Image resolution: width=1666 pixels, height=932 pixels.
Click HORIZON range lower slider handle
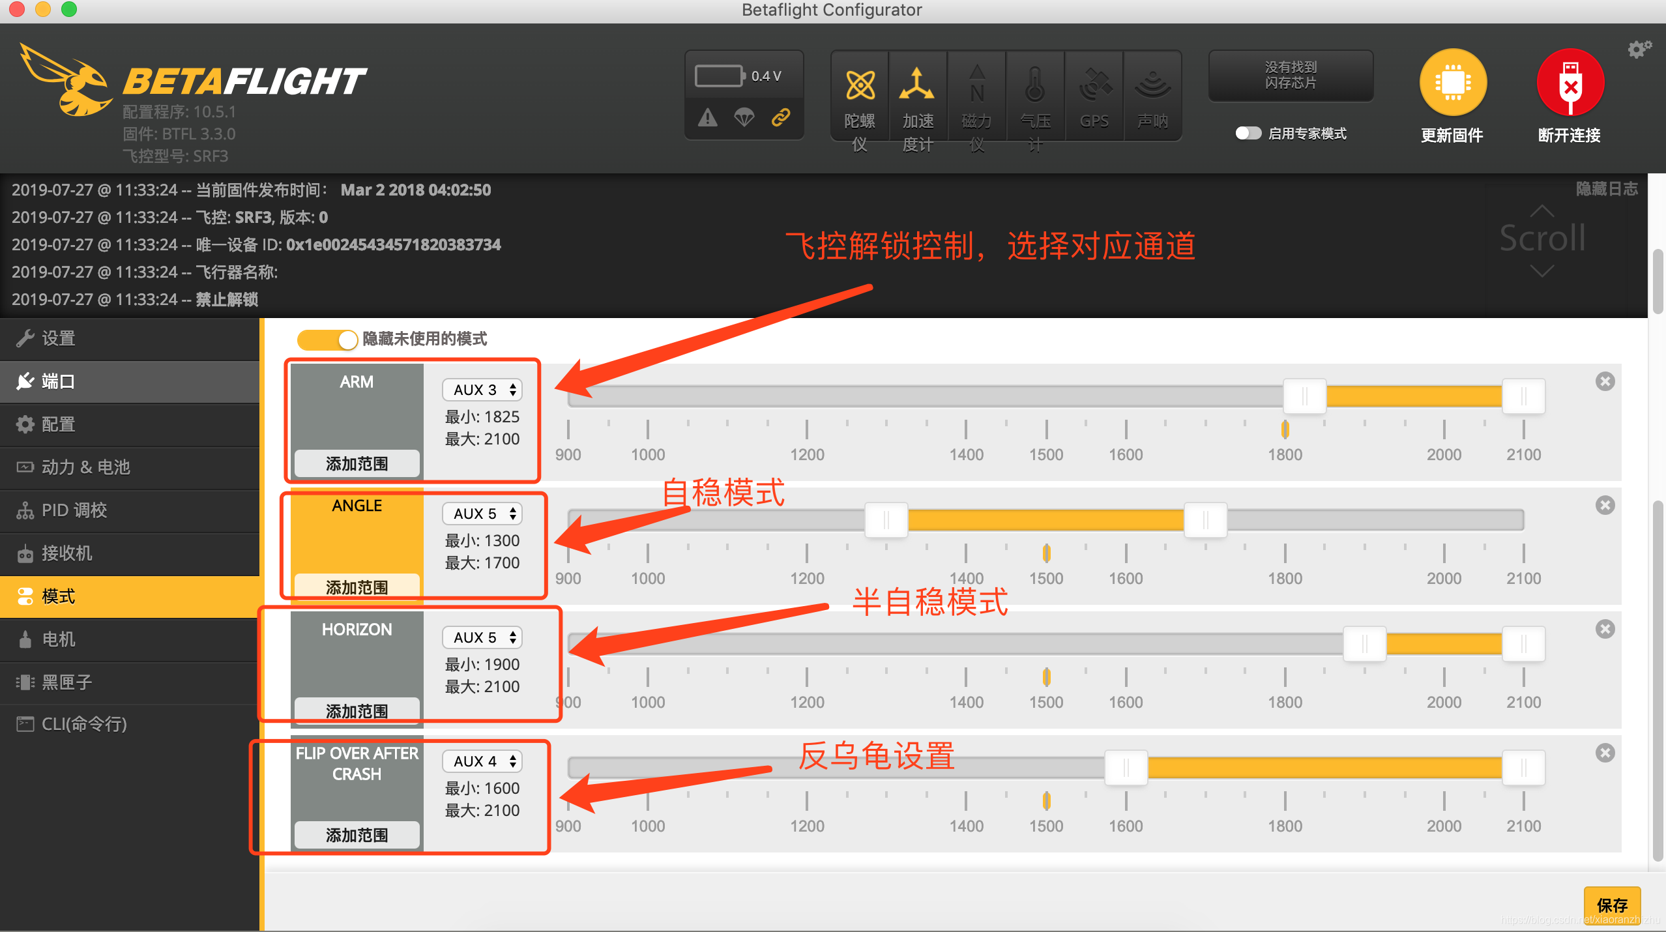(1364, 643)
